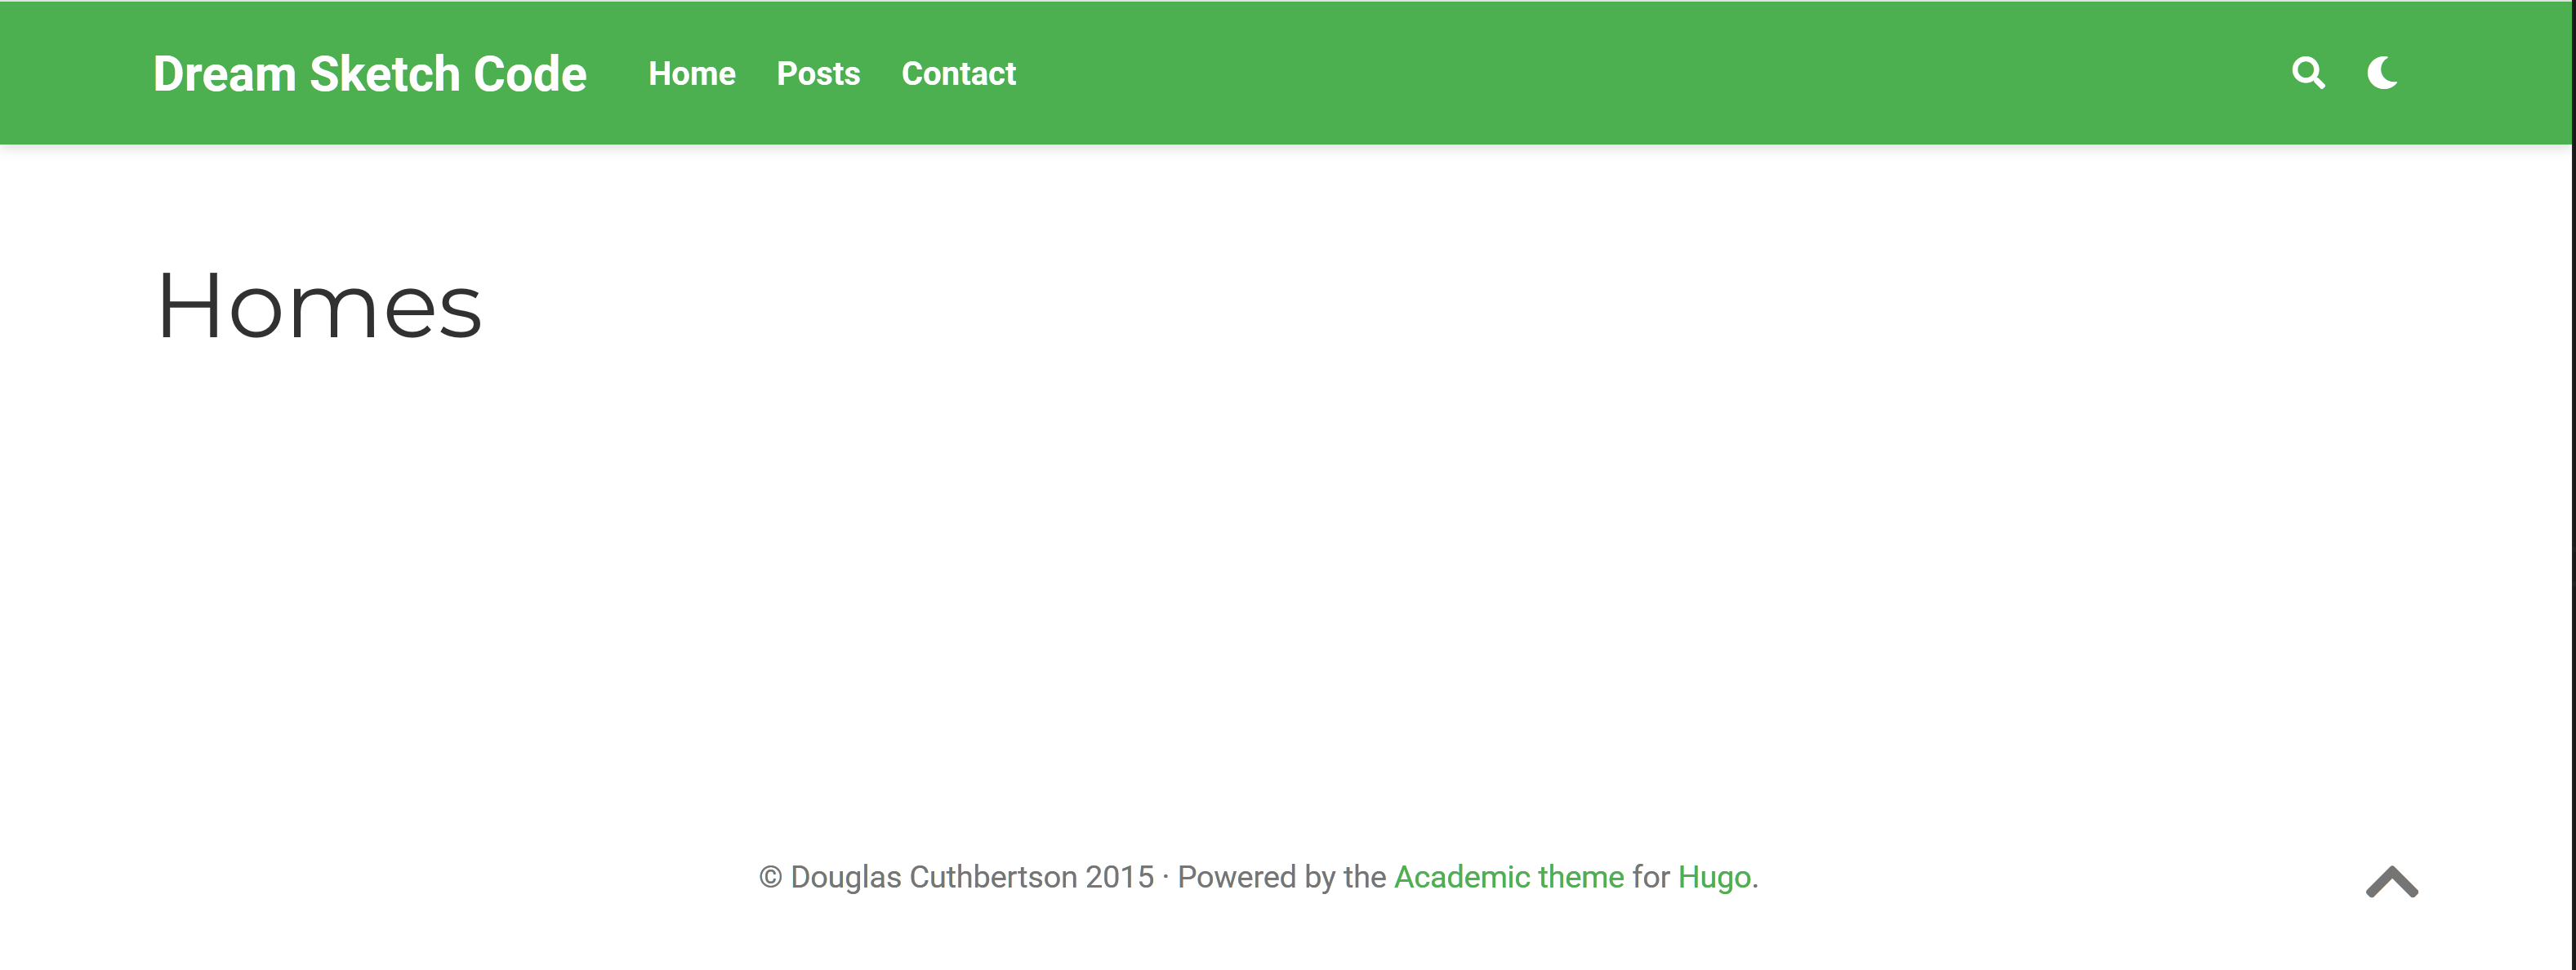Go to the Posts menu item

tap(818, 73)
